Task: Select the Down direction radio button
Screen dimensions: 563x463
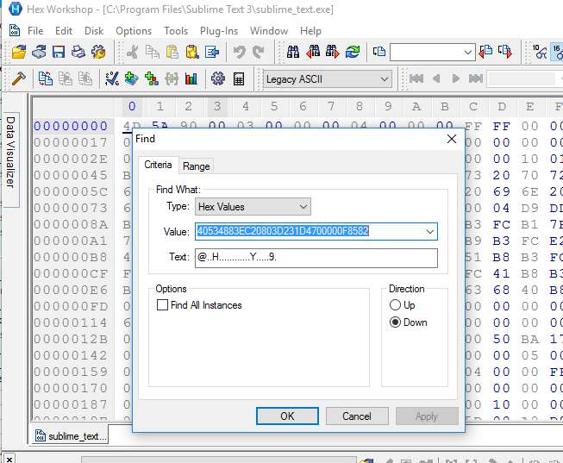Action: 395,322
